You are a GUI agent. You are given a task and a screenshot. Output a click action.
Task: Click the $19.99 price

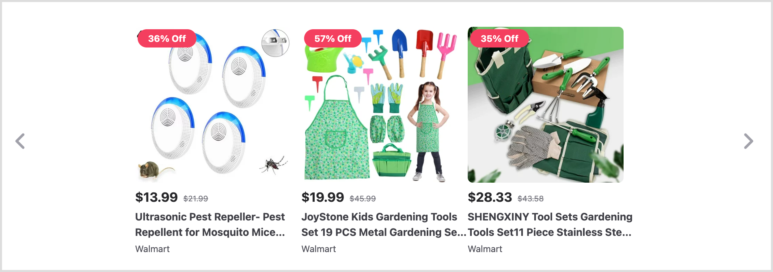click(323, 197)
